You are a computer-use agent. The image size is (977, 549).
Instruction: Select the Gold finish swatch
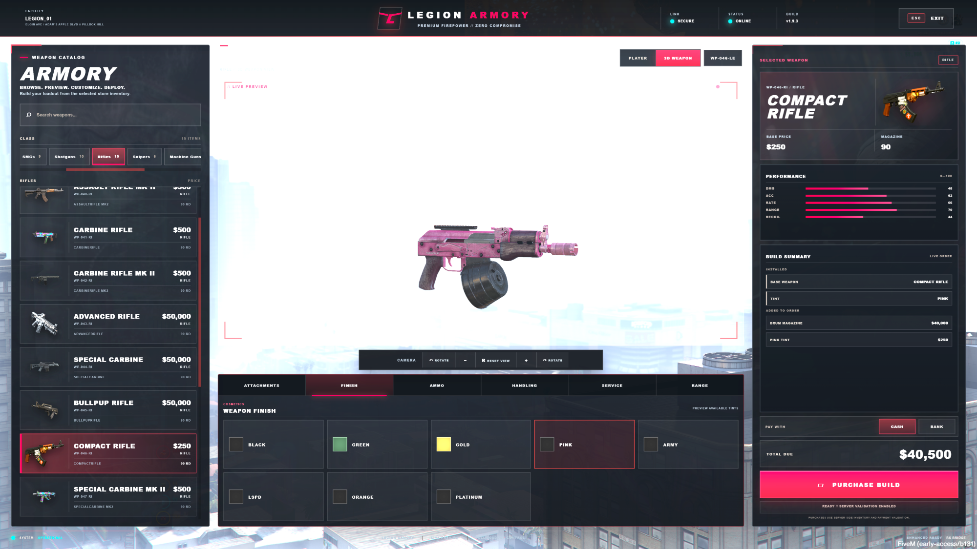[444, 444]
